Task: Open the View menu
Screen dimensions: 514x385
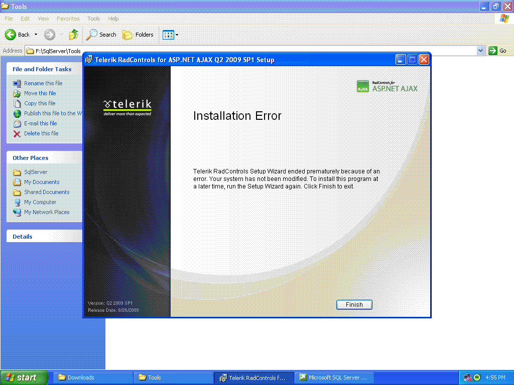Action: (x=43, y=19)
